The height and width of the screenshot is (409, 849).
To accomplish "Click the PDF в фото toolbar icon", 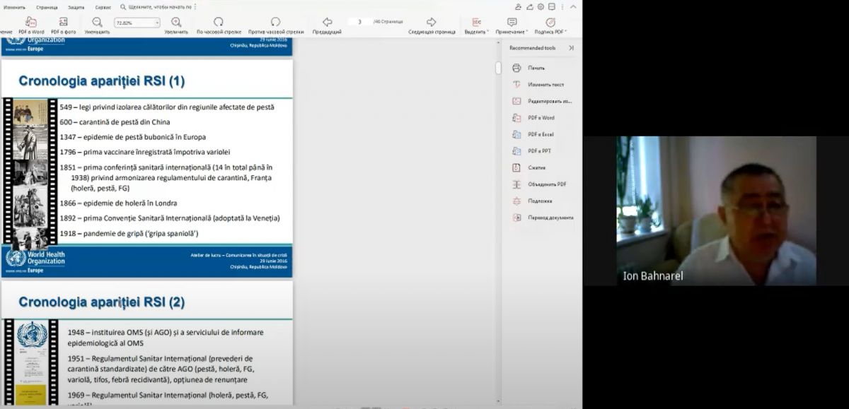I will [64, 22].
